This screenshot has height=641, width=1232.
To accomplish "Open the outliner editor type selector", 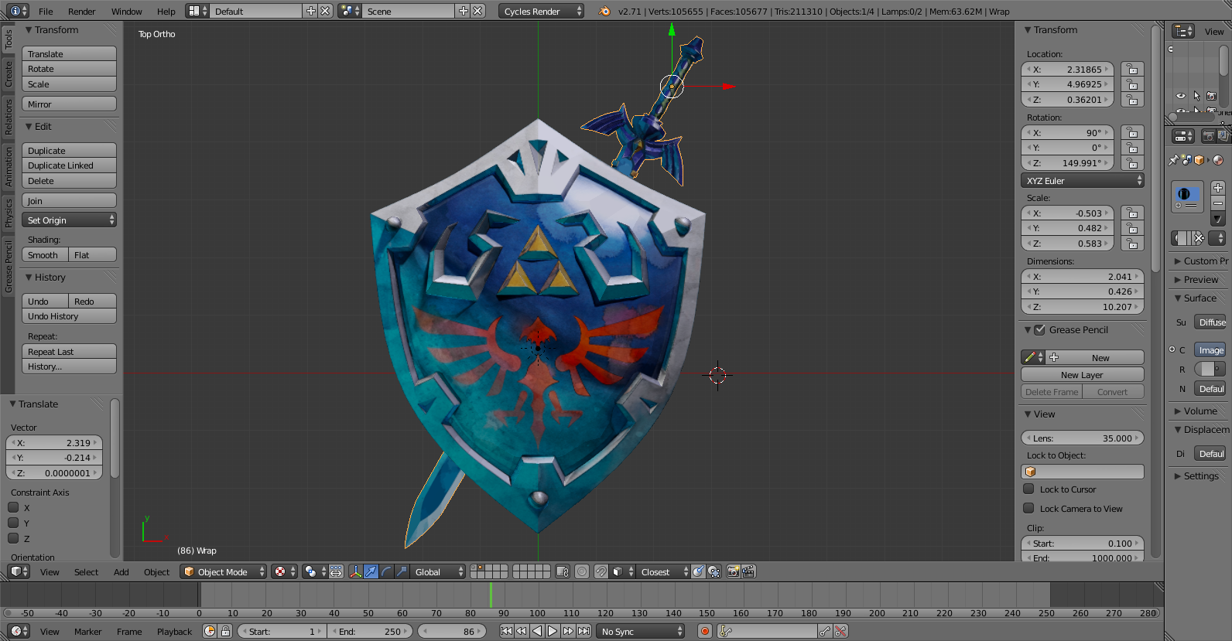I will pyautogui.click(x=1184, y=31).
